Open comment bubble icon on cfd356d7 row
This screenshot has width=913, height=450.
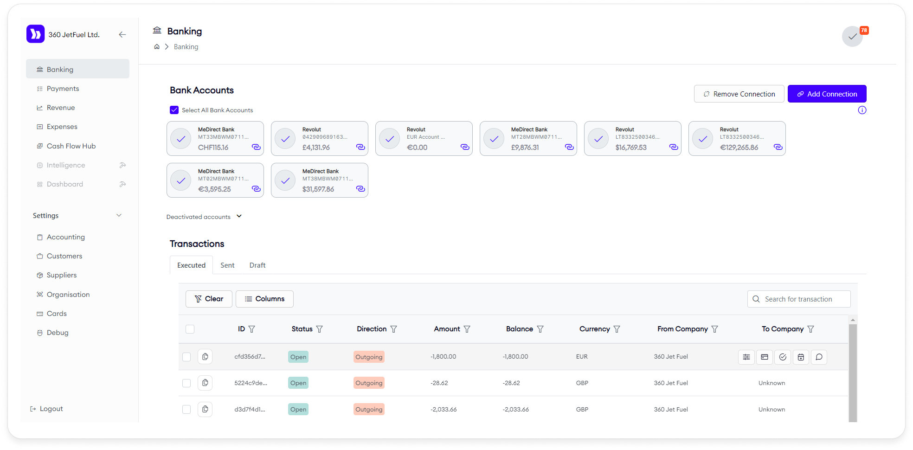pyautogui.click(x=819, y=357)
